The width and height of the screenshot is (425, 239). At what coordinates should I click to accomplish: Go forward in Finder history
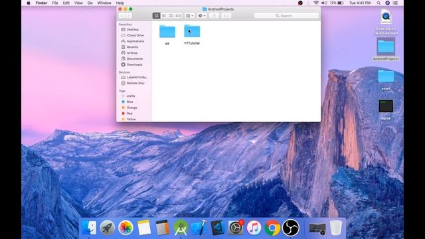click(129, 16)
